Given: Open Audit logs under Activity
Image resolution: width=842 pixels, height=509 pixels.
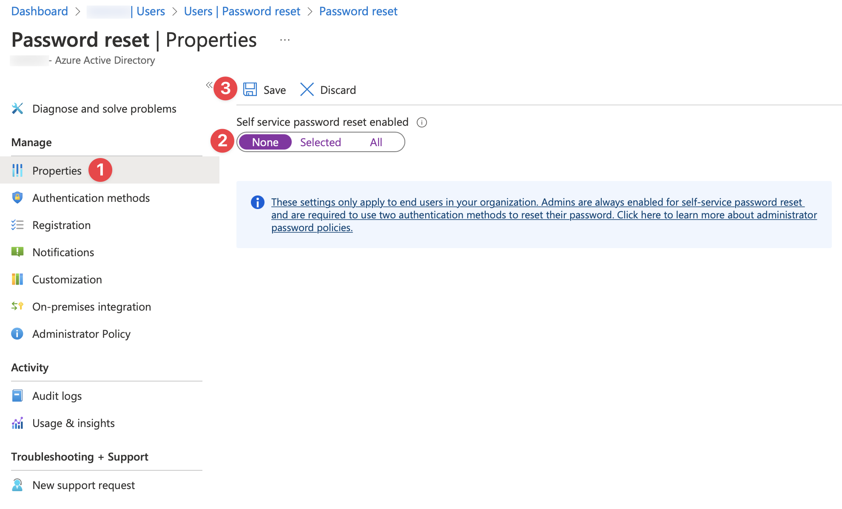Looking at the screenshot, I should coord(57,396).
